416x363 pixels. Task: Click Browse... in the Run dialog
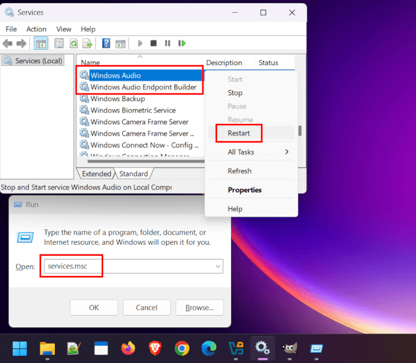[x=200, y=307]
